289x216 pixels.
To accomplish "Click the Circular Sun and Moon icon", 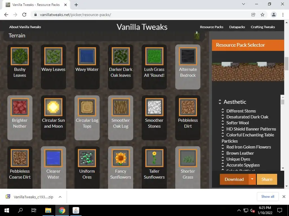I will [x=53, y=107].
